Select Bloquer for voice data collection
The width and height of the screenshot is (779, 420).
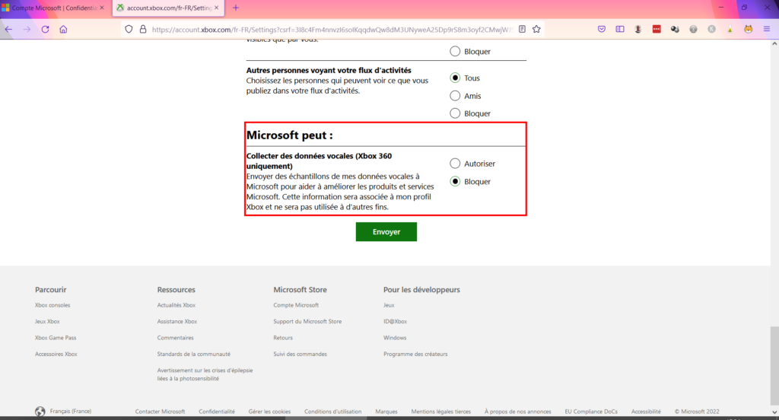[x=455, y=181]
